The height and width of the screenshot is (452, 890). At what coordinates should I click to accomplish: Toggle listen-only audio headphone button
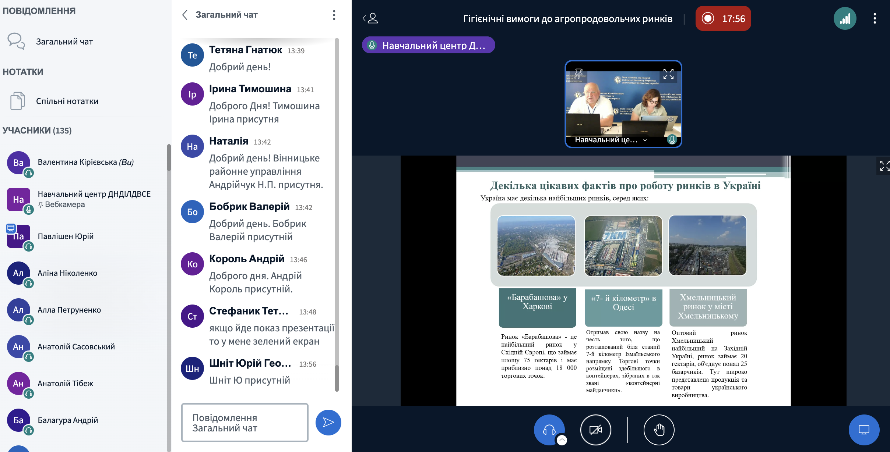click(549, 430)
